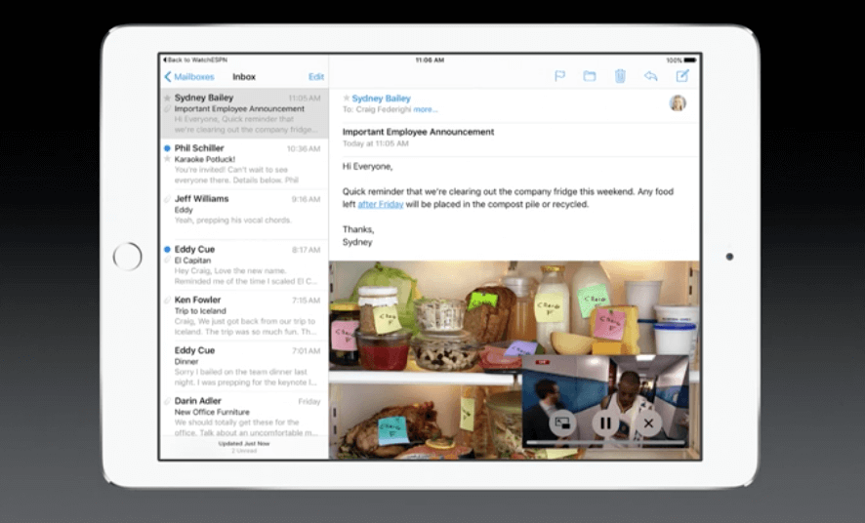Open Darin Adler's New Office Furniture email
The height and width of the screenshot is (523, 865).
[x=244, y=416]
